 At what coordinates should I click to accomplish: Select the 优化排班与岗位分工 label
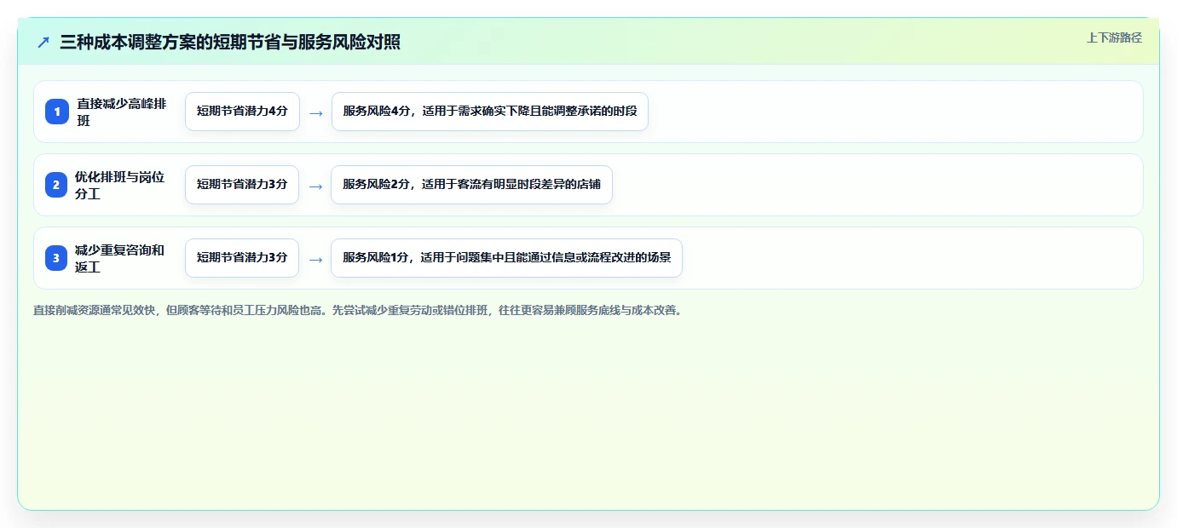coord(120,185)
